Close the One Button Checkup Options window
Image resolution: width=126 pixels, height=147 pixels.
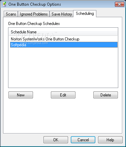[120, 4]
